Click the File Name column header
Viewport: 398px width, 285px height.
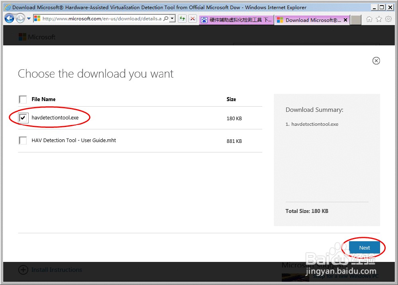tap(43, 99)
